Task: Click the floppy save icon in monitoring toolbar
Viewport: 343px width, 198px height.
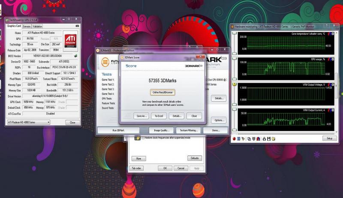Action: point(269,139)
